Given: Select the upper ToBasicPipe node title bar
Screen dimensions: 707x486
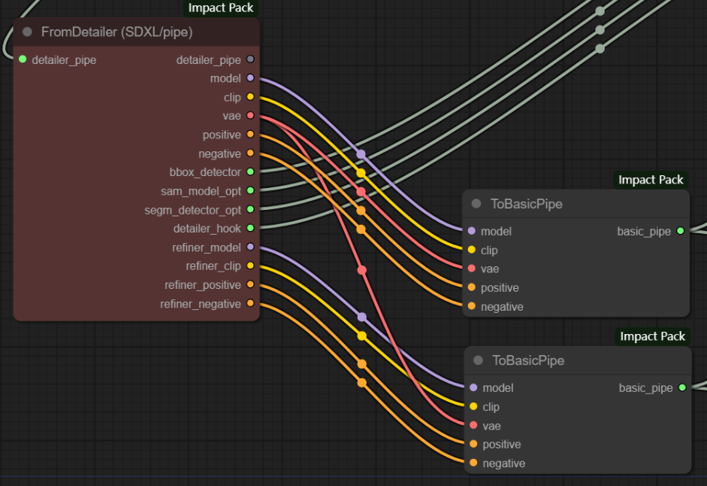Looking at the screenshot, I should point(526,204).
